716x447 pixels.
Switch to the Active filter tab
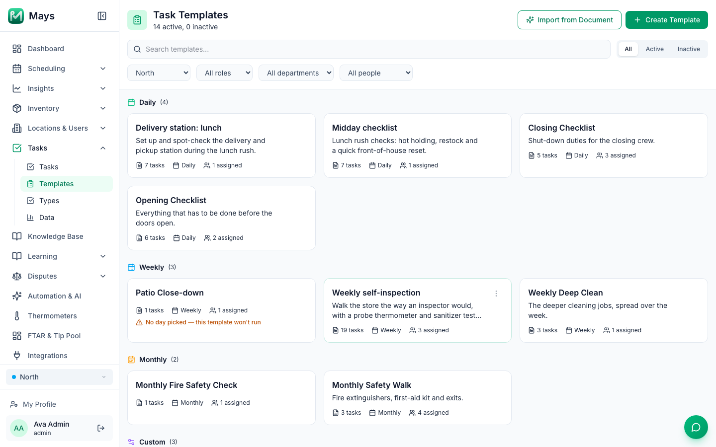tap(655, 49)
